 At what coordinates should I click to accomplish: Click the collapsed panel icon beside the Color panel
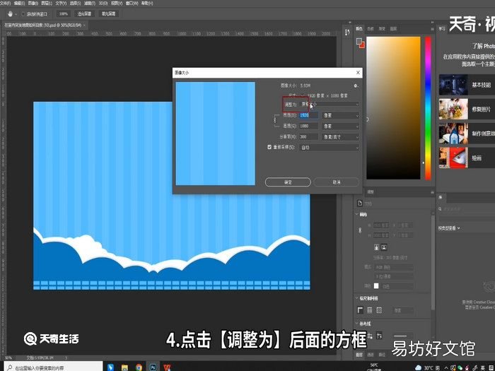coord(347,33)
